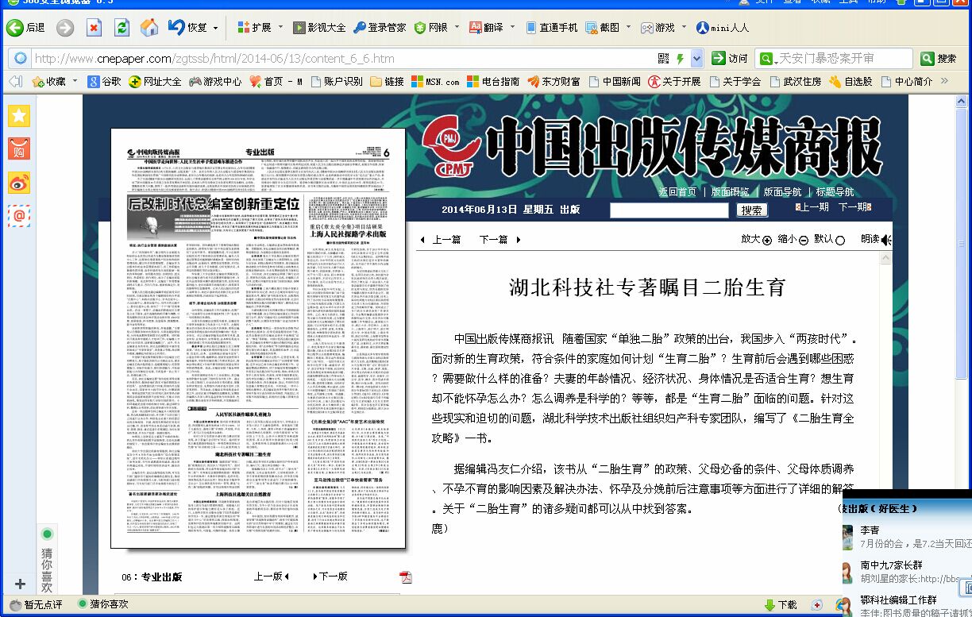Open the Weibo icon in the sidebar

[19, 182]
